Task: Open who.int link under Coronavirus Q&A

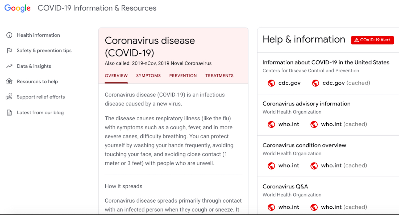Action: click(289, 207)
